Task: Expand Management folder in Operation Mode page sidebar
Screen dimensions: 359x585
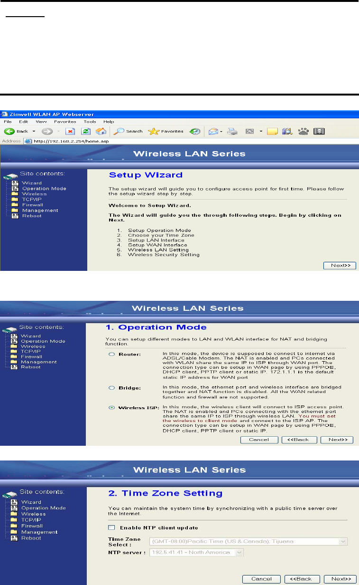Action: [x=14, y=362]
